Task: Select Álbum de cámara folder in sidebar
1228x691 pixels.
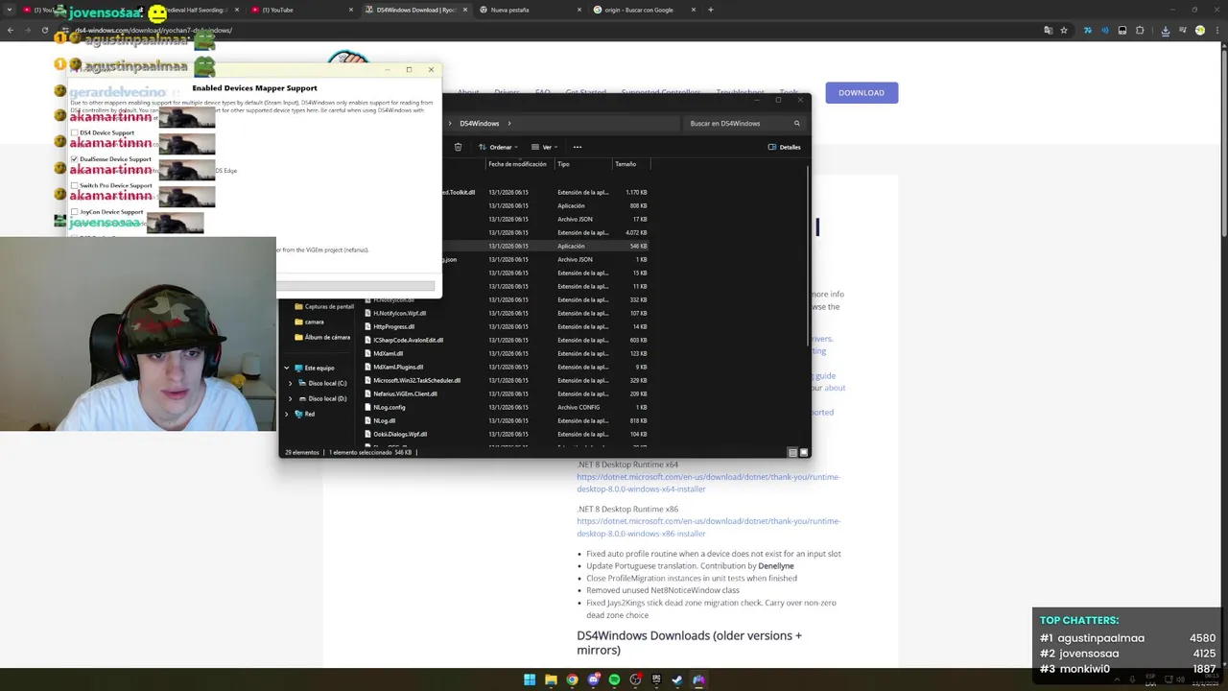Action: click(x=322, y=337)
